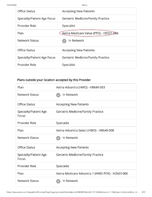Viewport: 152px width, 197px height.
Task: Click the first Specialist provider role value
Action: [69, 26]
